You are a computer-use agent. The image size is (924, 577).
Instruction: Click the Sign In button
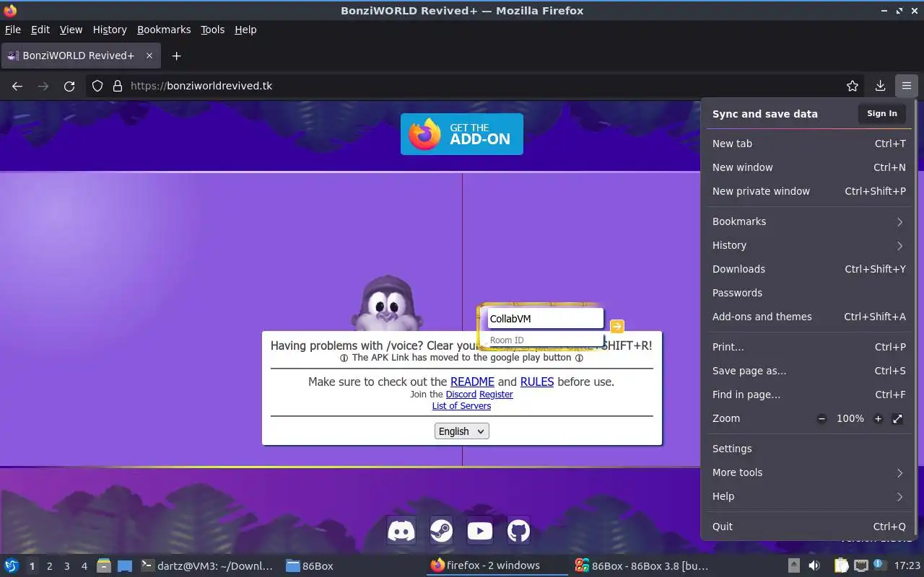881,113
